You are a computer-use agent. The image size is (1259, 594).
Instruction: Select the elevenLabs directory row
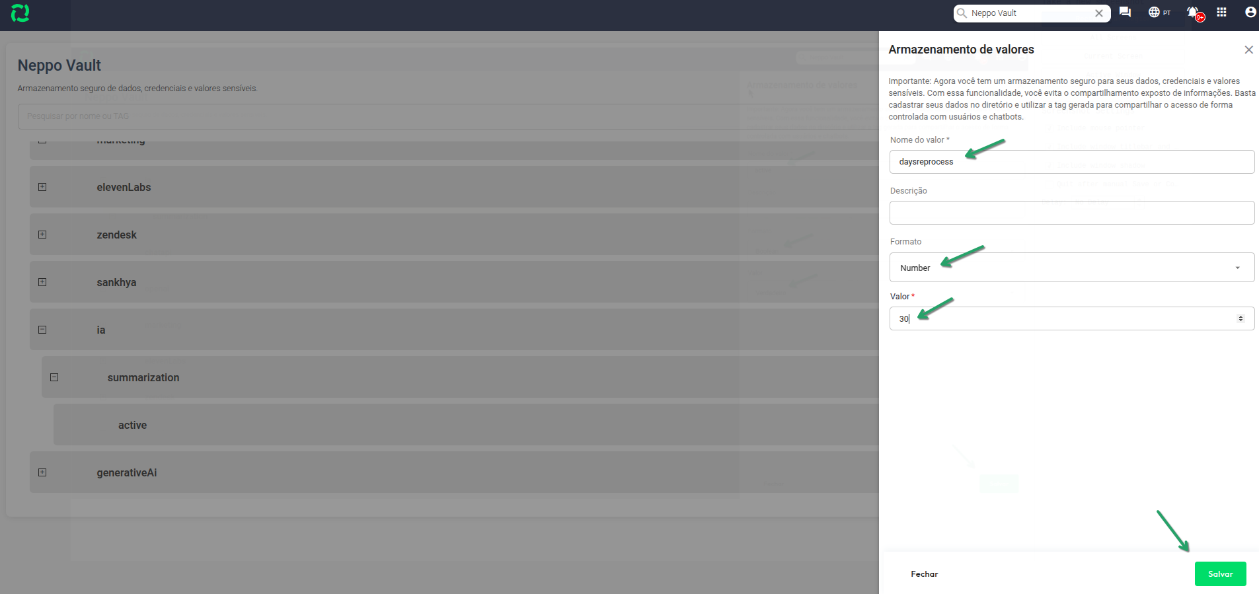pyautogui.click(x=454, y=187)
